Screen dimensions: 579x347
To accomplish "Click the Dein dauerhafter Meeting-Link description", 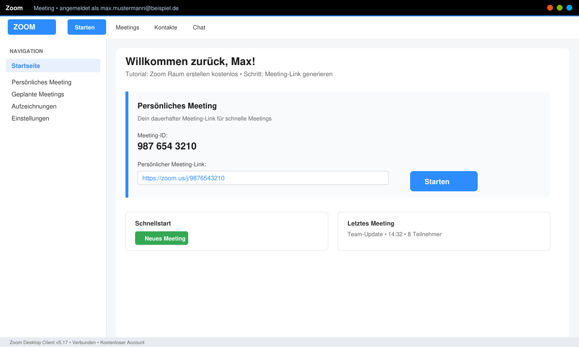I will (205, 119).
